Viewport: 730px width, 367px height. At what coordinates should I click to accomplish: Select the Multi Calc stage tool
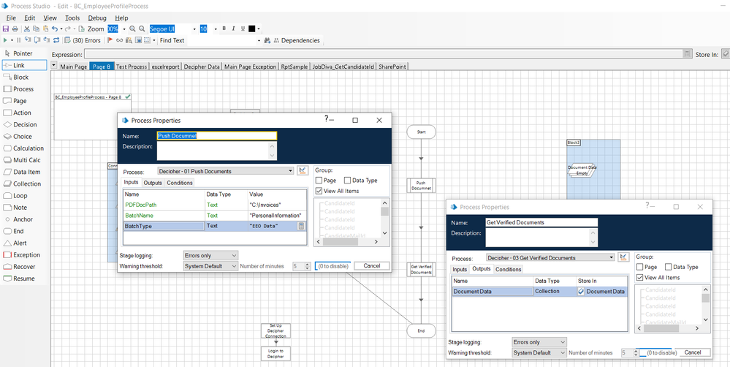tap(26, 160)
